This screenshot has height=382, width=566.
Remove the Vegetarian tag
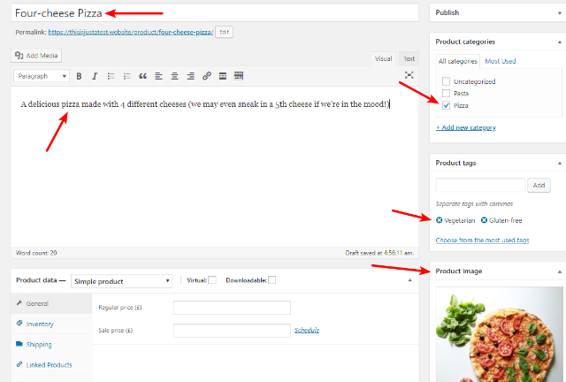click(x=439, y=220)
